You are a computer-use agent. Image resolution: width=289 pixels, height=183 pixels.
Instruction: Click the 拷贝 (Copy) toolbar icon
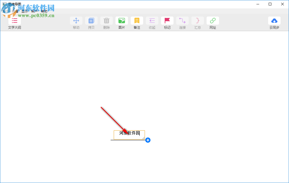(x=91, y=21)
